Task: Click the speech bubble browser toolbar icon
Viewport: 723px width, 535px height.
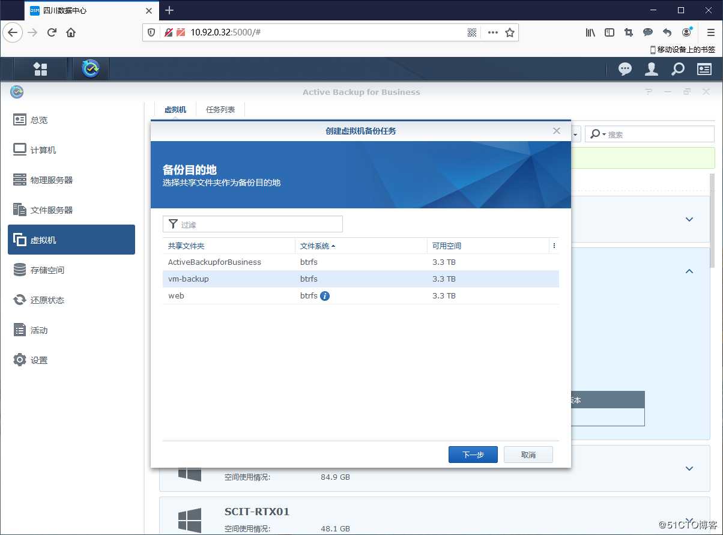Action: tap(648, 32)
